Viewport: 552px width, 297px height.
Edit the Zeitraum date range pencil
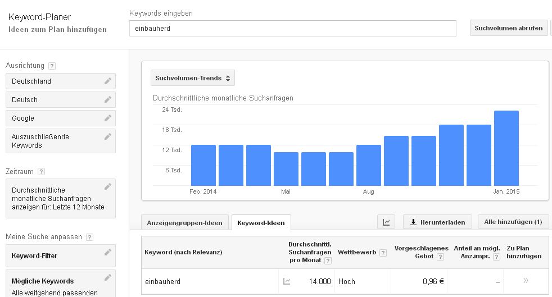pyautogui.click(x=108, y=186)
